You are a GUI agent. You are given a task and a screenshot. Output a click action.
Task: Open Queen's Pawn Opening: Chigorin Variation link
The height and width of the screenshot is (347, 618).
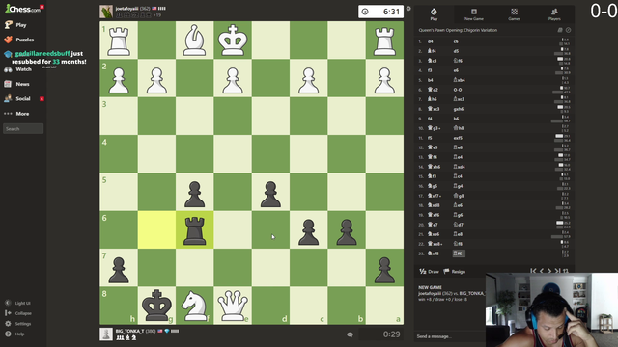point(458,30)
